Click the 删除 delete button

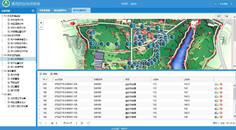click(54, 74)
